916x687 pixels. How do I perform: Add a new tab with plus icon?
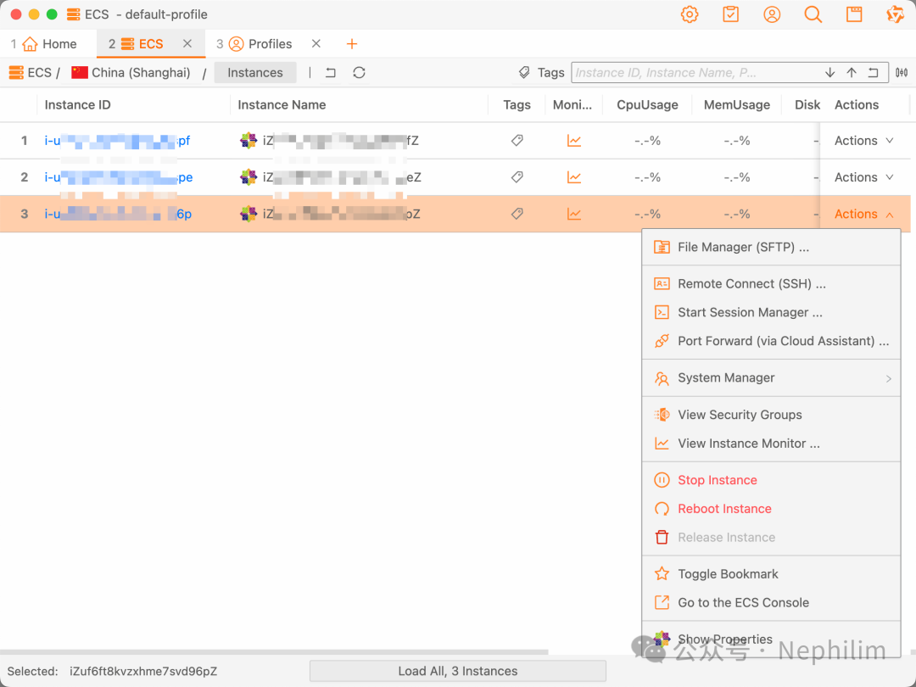[352, 44]
